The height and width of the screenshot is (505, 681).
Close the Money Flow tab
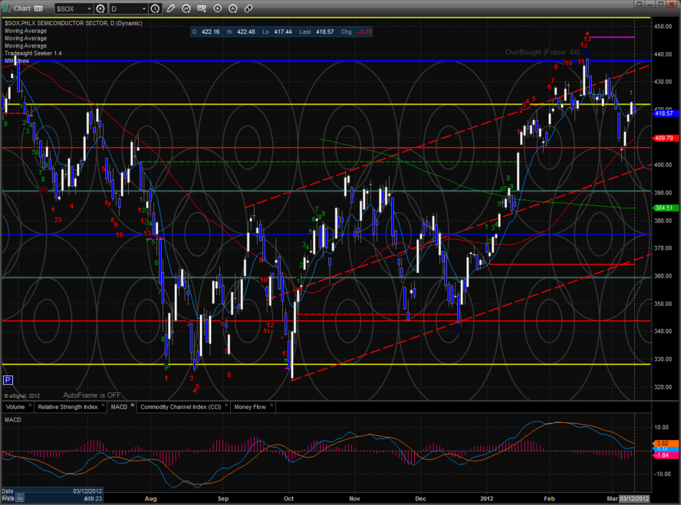point(271,405)
